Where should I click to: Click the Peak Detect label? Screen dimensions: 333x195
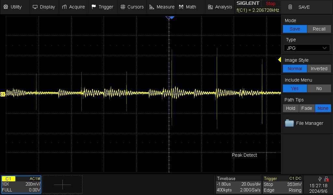click(244, 155)
